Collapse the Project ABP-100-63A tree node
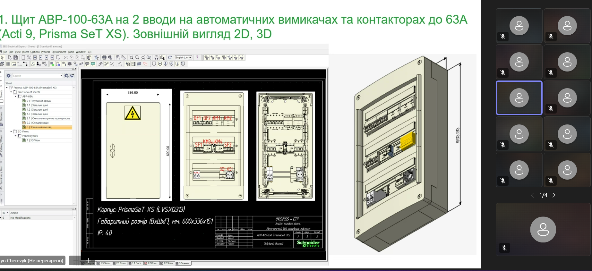 [x=7, y=88]
